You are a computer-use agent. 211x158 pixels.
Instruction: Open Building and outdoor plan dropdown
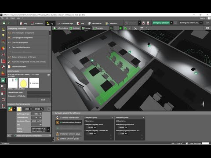(x=201, y=23)
